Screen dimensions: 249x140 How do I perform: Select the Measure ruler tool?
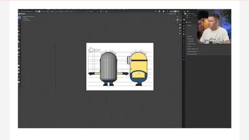pos(19,42)
